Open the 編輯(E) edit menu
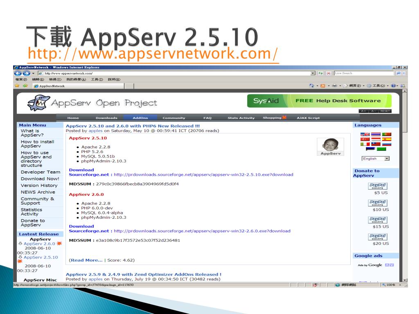419x314 pixels. (x=38, y=80)
